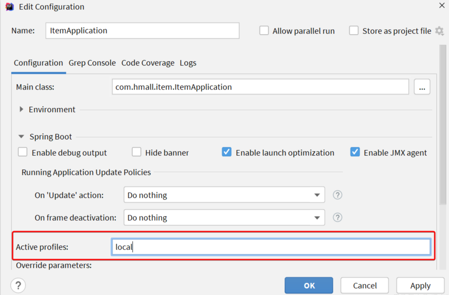Image resolution: width=449 pixels, height=295 pixels.
Task: Click help icon beside 'Update' action dropdown
Action: [x=338, y=195]
